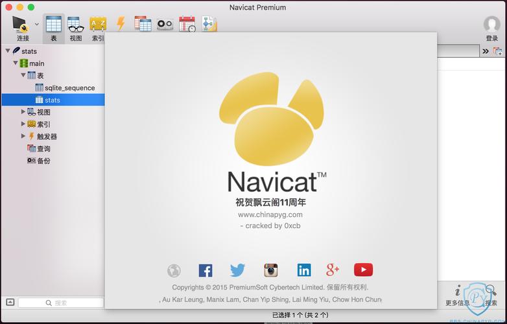
Task: Open the YouTube icon
Action: click(364, 270)
